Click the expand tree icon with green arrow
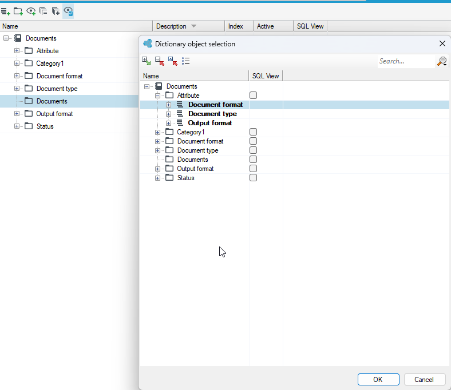The image size is (451, 390). [146, 61]
